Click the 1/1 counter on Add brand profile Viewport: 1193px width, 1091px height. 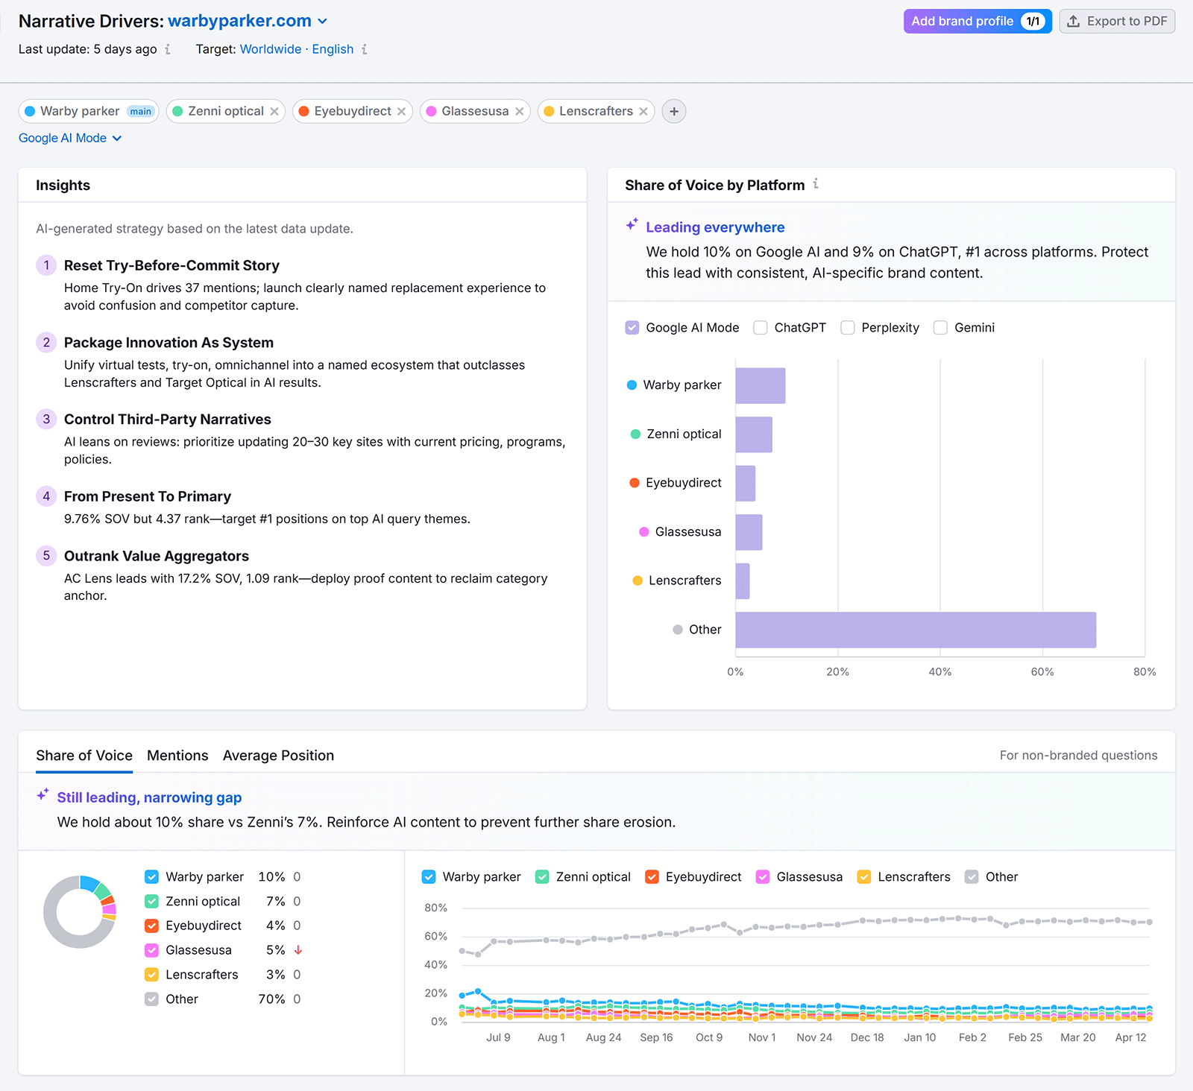[x=1033, y=22]
